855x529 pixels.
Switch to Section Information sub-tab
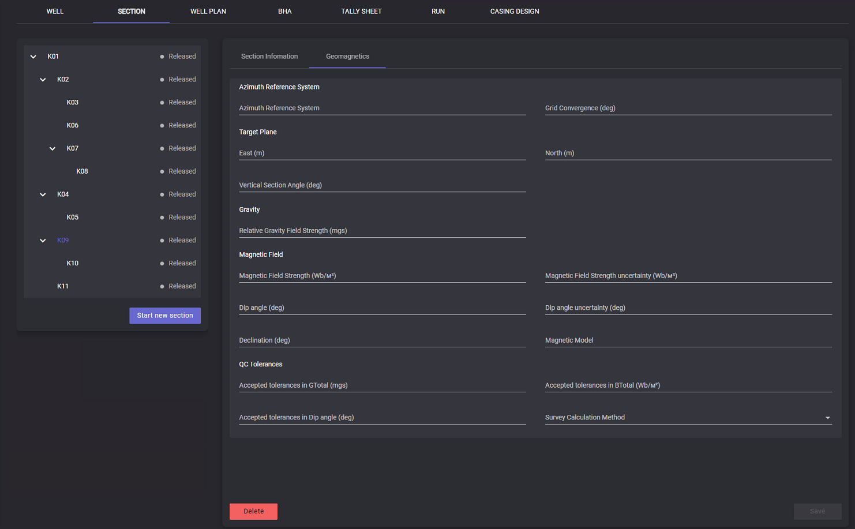[269, 57]
